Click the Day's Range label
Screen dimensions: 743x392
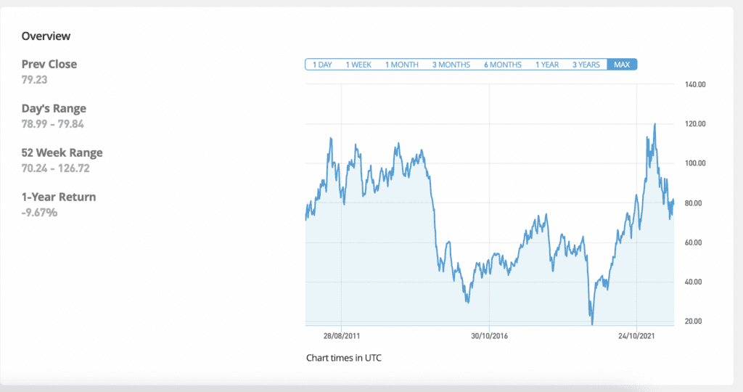click(x=54, y=109)
